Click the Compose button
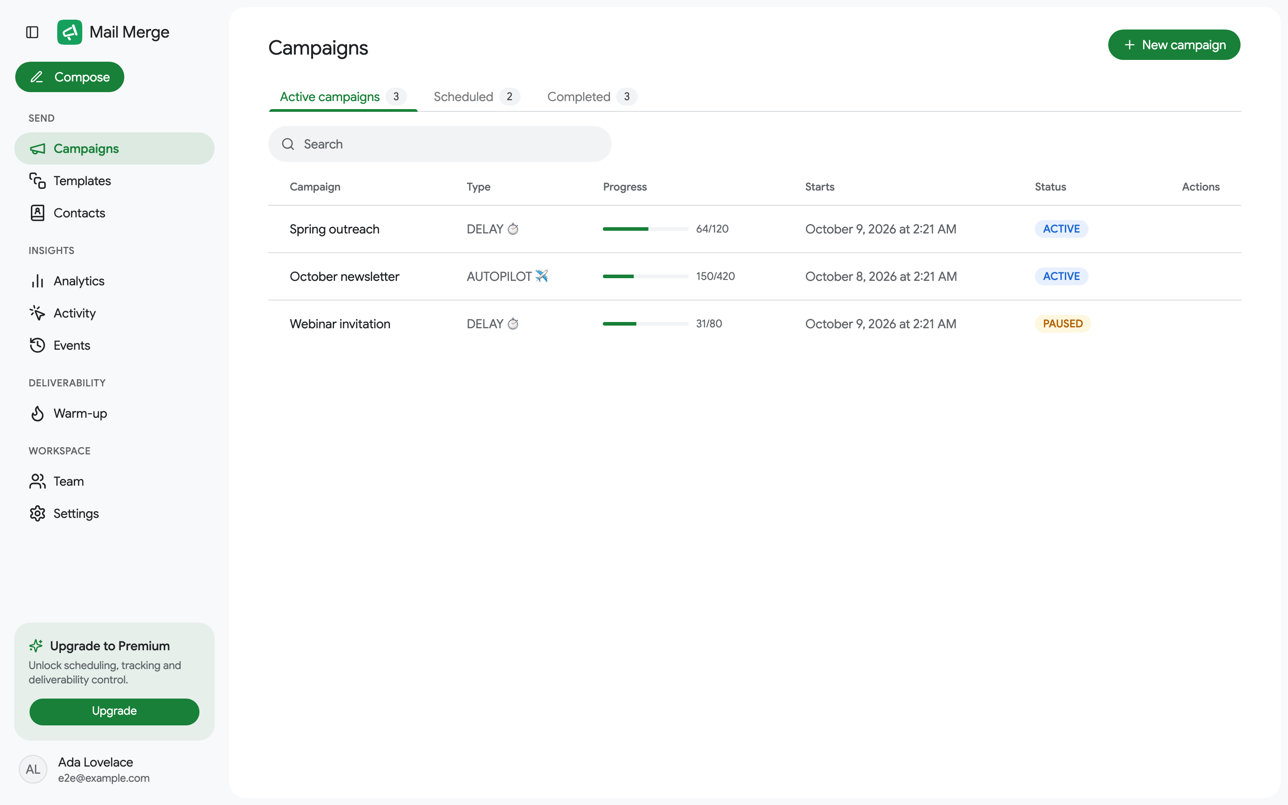The width and height of the screenshot is (1288, 805). (x=70, y=76)
